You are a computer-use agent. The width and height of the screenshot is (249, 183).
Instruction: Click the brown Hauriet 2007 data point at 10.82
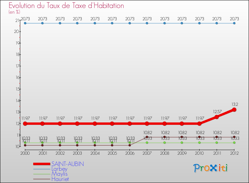coord(147,137)
